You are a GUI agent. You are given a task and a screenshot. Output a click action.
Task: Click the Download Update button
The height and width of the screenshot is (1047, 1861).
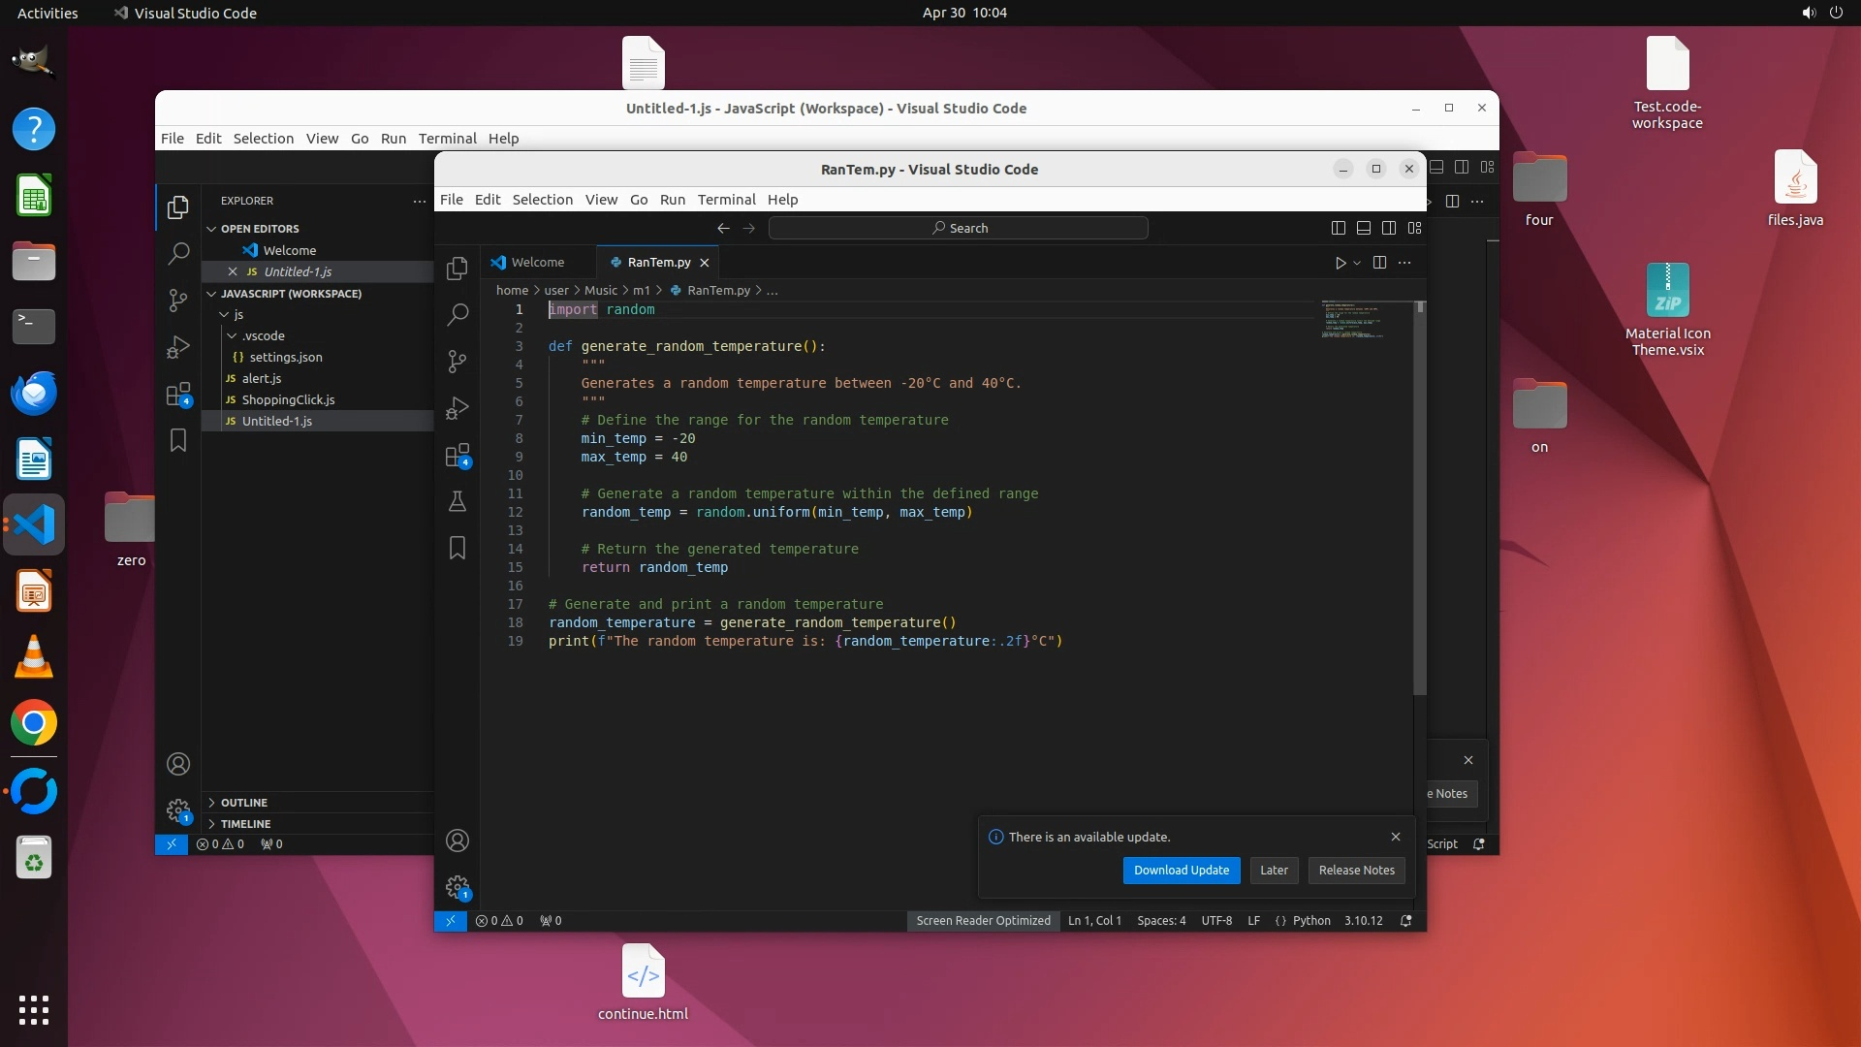click(1181, 871)
